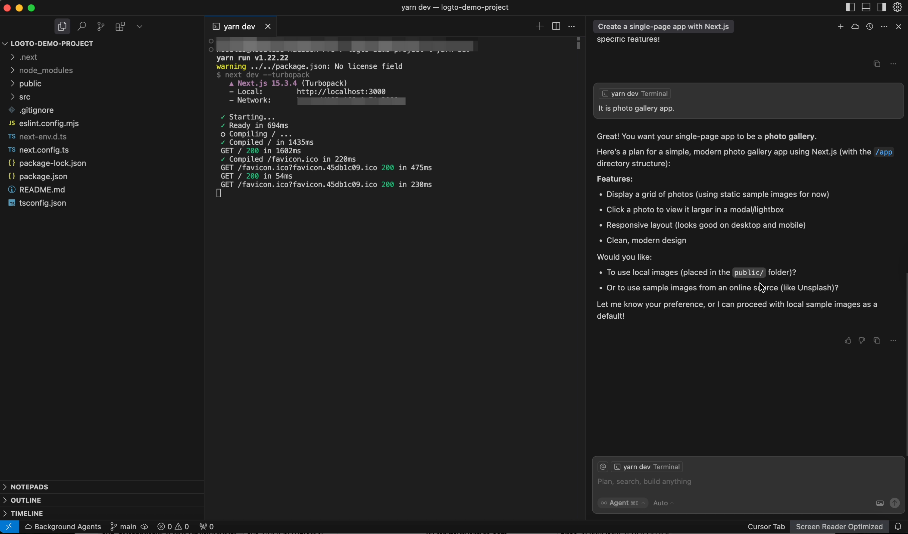This screenshot has width=908, height=534.
Task: Add a new terminal with plus icon
Action: coord(540,26)
